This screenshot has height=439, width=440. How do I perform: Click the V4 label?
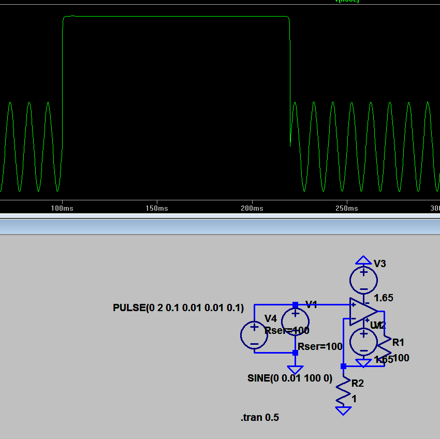point(271,318)
